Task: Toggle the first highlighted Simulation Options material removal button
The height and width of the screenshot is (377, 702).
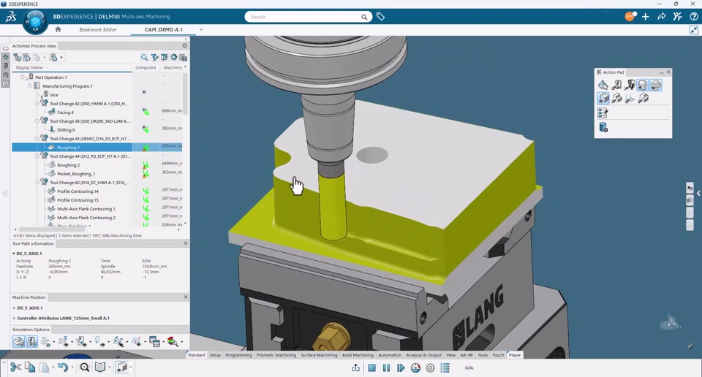Action: tap(18, 342)
